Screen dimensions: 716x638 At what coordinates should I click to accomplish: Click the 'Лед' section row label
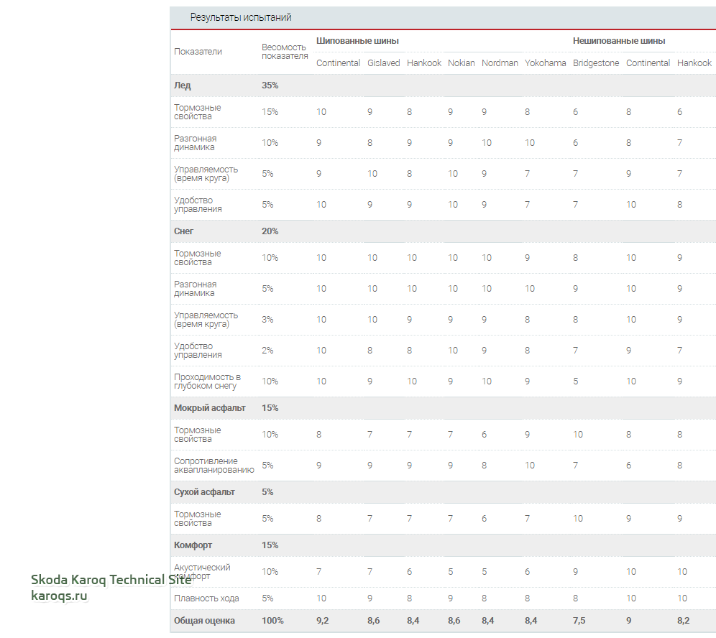point(182,85)
